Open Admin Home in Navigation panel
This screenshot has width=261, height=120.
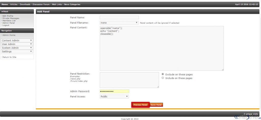coord(9,35)
